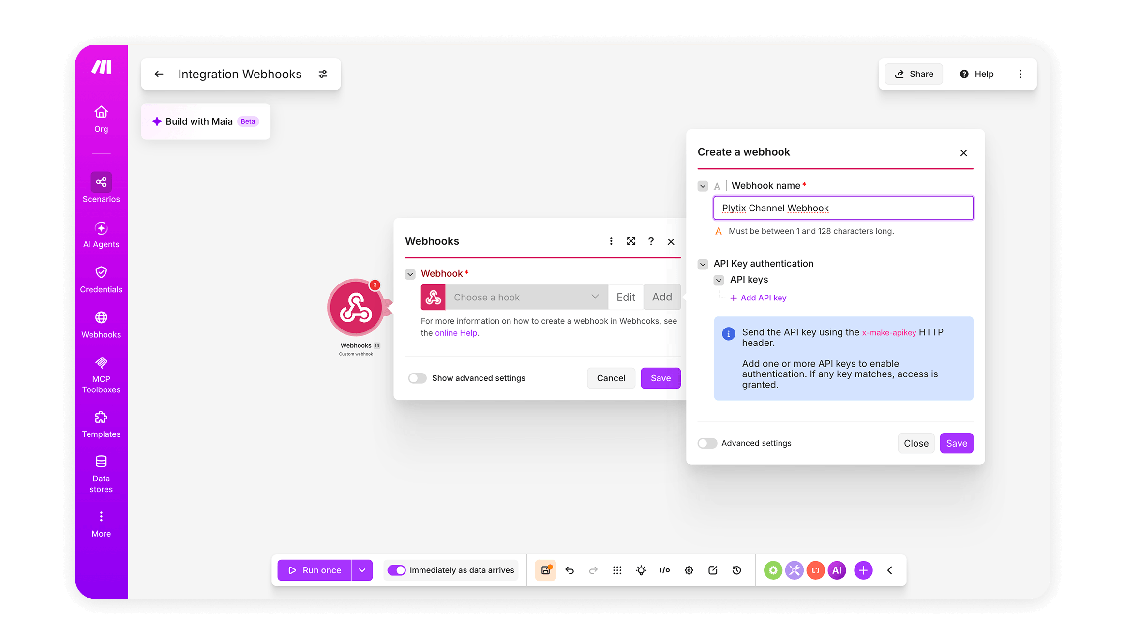Close the Create a webhook dialog
The image size is (1125, 643).
pos(963,153)
